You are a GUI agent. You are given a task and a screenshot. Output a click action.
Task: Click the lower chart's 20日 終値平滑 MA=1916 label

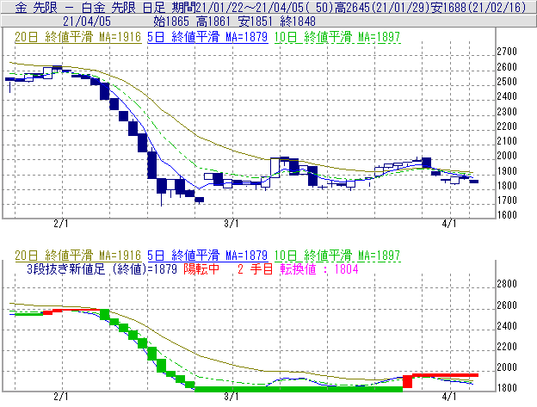pos(77,256)
